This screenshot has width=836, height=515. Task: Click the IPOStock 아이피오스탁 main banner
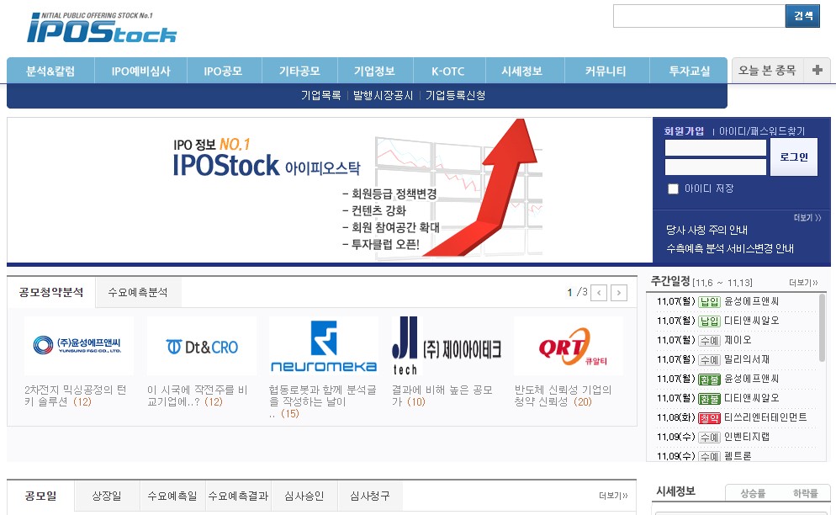click(x=330, y=190)
